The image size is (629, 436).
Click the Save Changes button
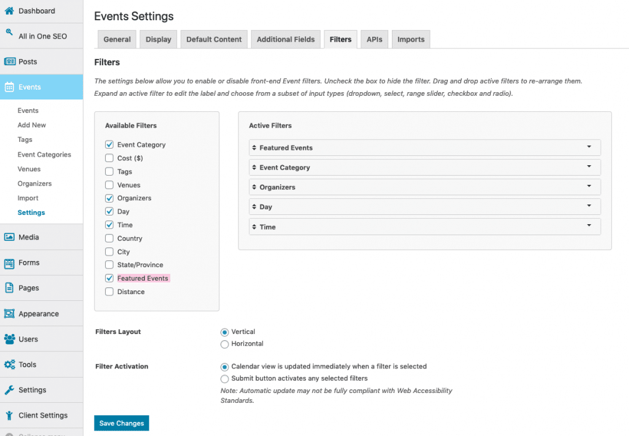click(x=122, y=423)
